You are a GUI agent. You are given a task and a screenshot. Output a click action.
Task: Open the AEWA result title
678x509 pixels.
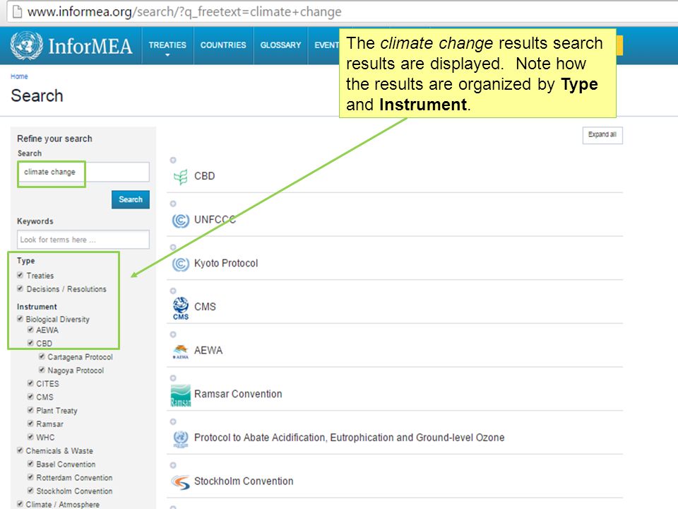point(208,350)
